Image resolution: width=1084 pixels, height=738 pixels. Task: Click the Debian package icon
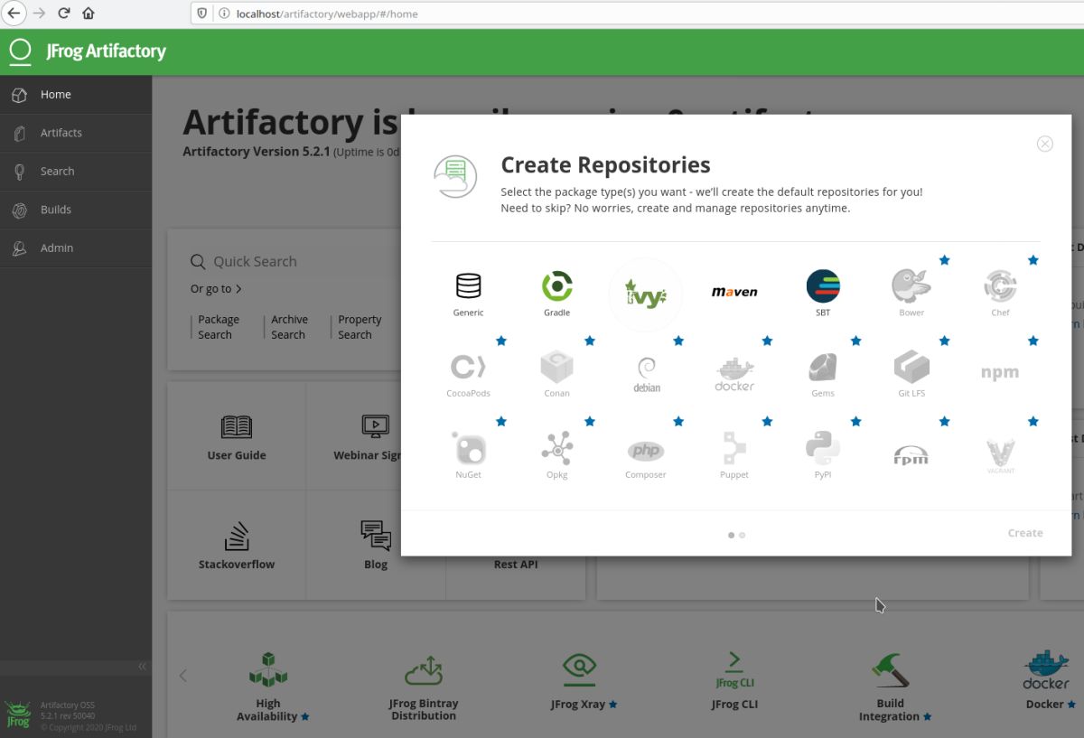tap(646, 374)
